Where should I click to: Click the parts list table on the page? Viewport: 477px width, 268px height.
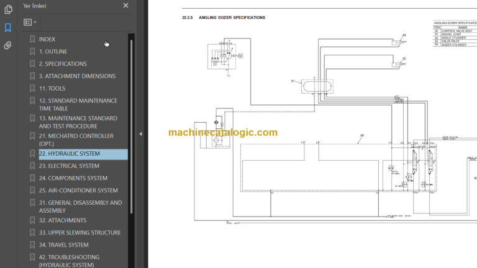[x=455, y=33]
